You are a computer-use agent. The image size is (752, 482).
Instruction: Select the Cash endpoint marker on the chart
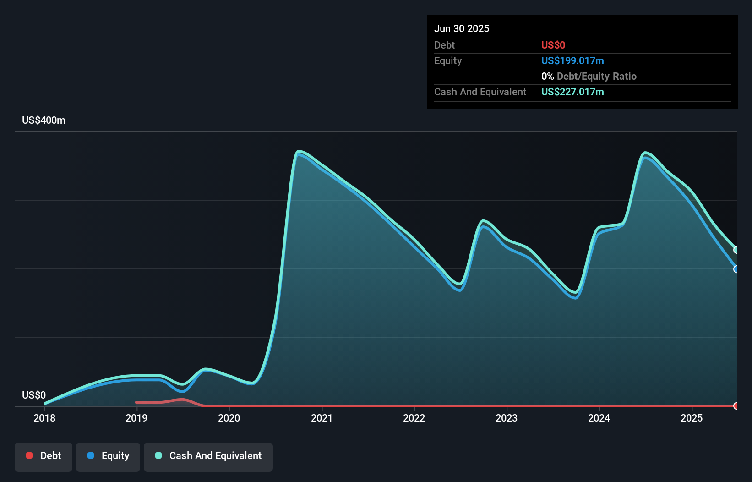736,250
